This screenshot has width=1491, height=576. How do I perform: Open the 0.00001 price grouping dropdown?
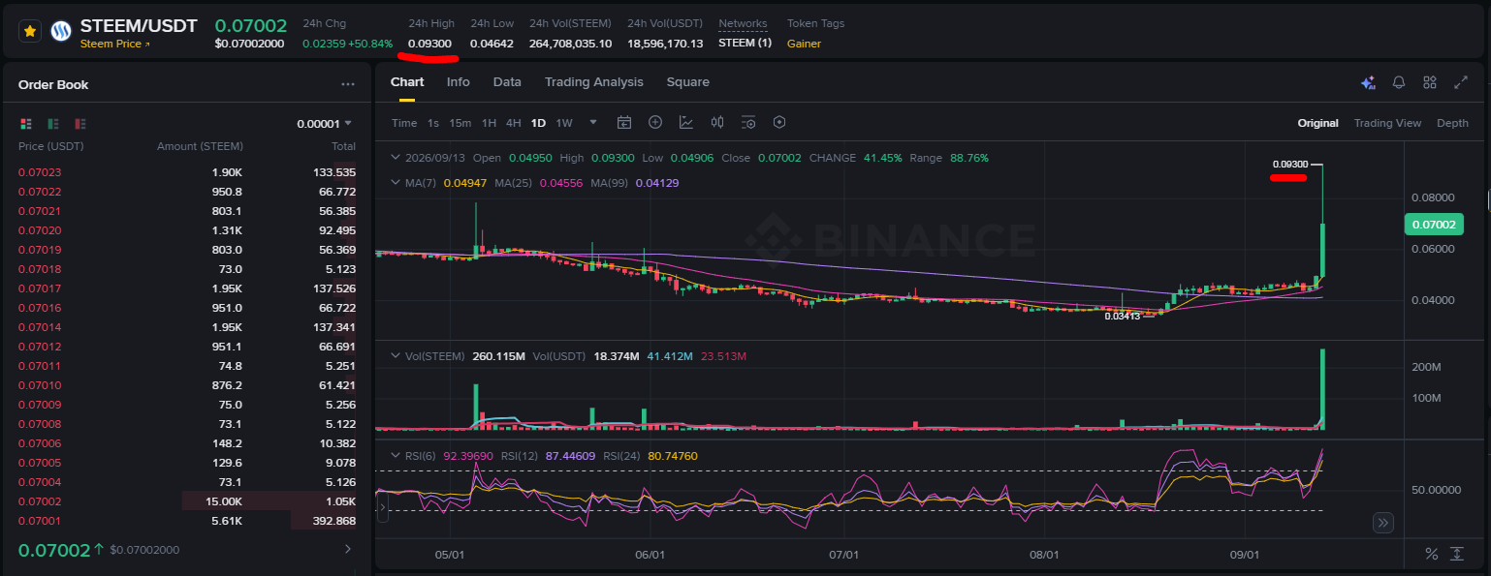(x=325, y=124)
